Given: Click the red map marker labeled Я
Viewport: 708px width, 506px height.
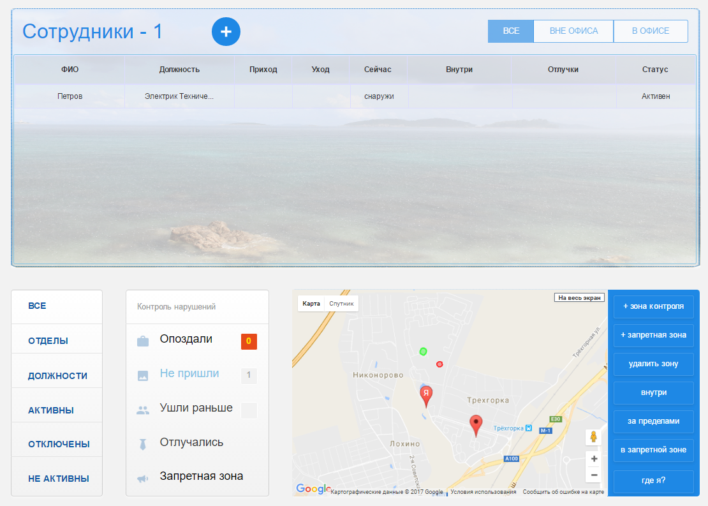Looking at the screenshot, I should (426, 395).
